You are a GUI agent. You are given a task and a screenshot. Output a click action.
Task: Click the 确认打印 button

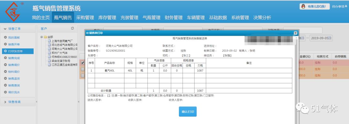(188, 111)
